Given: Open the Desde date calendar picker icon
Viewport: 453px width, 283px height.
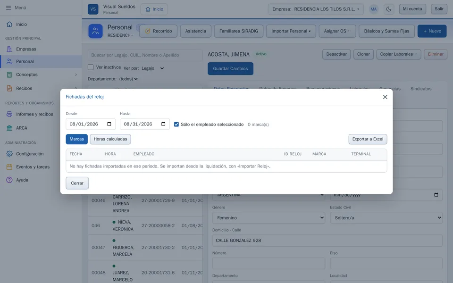Looking at the screenshot, I should 109,124.
